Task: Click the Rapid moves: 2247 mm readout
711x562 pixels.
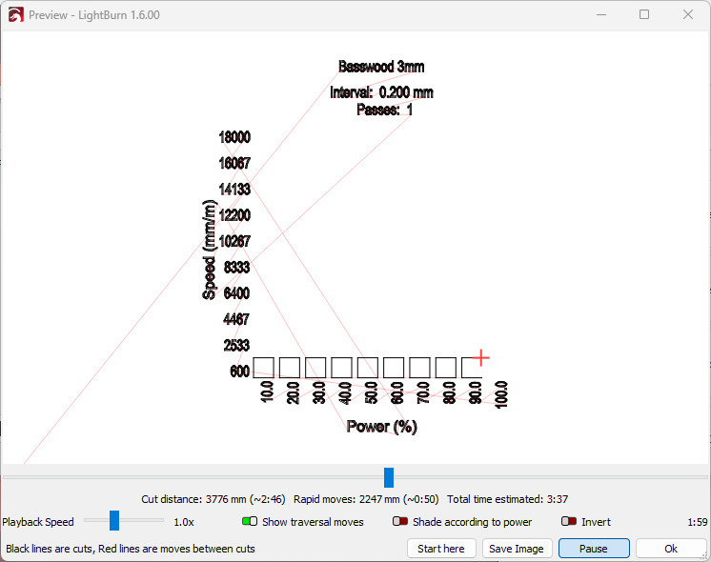Action: pos(366,499)
